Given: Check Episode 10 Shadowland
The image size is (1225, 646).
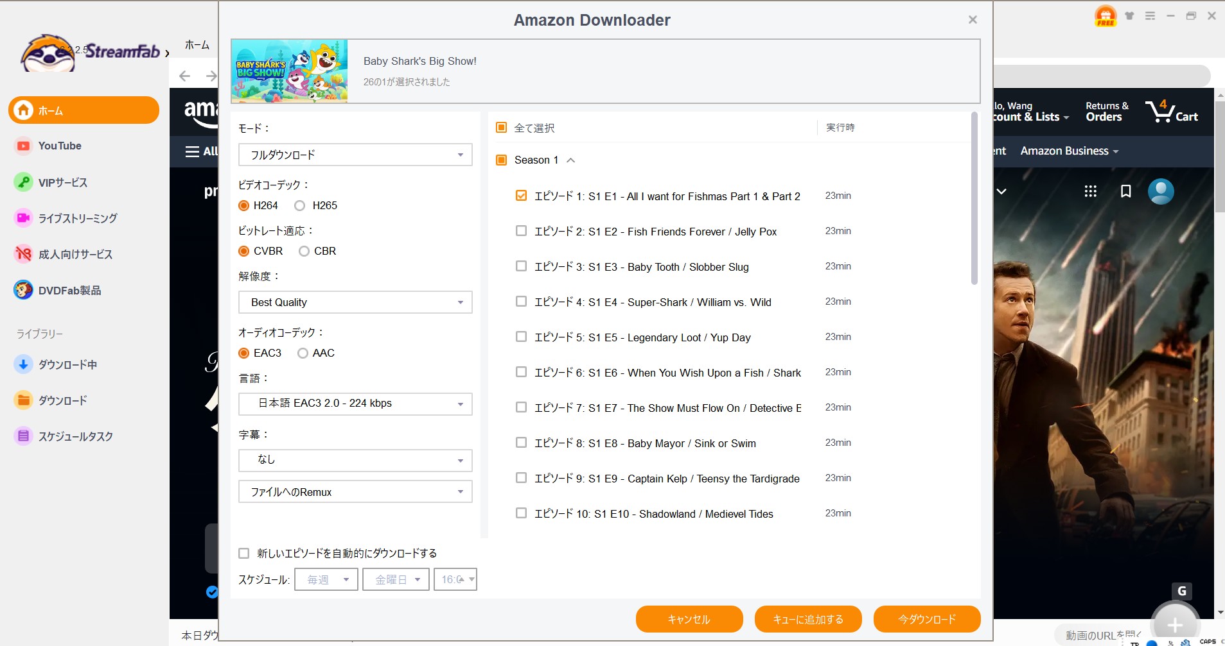Looking at the screenshot, I should [x=521, y=513].
